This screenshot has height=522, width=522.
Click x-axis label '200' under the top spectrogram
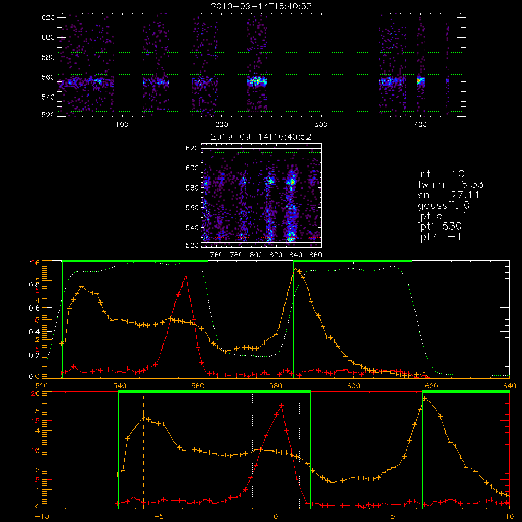(221, 125)
